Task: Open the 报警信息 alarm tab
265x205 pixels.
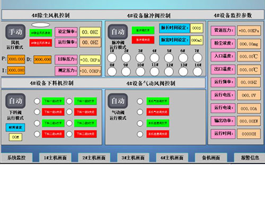Action: coord(250,157)
